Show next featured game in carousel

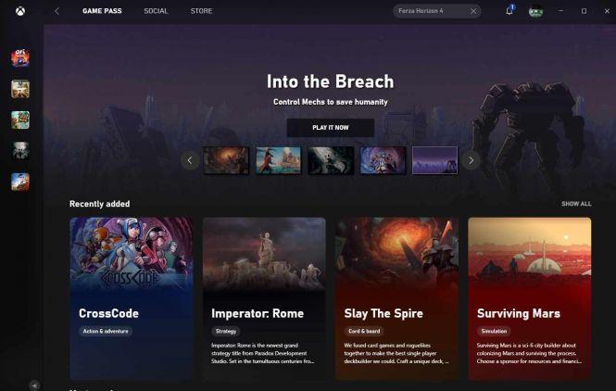pos(471,160)
